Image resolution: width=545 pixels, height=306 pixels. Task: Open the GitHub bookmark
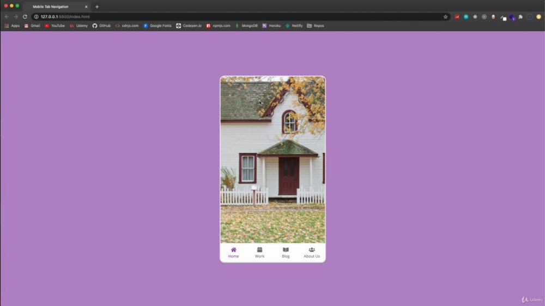click(x=101, y=26)
